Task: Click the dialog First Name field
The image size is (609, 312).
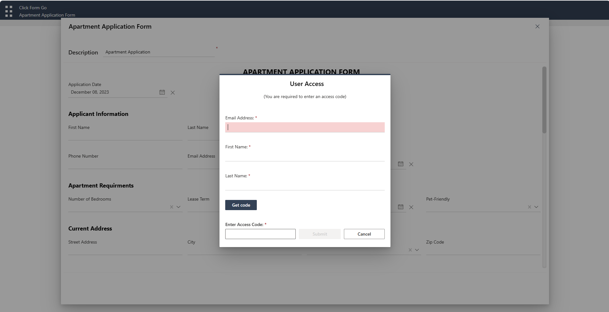Action: [305, 156]
